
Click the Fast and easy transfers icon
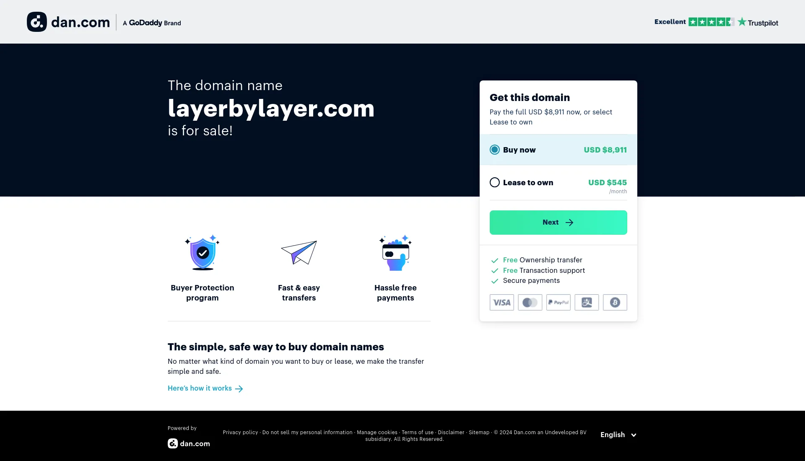point(299,253)
